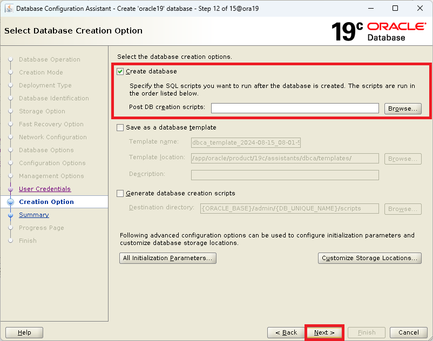433x341 pixels.
Task: Maximize the Database Configuration Assistant window
Action: 395,8
